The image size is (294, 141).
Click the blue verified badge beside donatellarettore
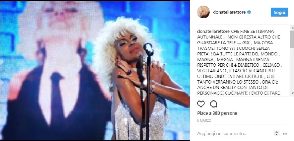249,12
